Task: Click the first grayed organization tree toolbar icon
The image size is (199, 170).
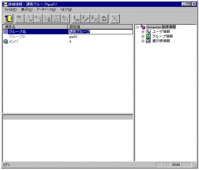Action: (20, 19)
